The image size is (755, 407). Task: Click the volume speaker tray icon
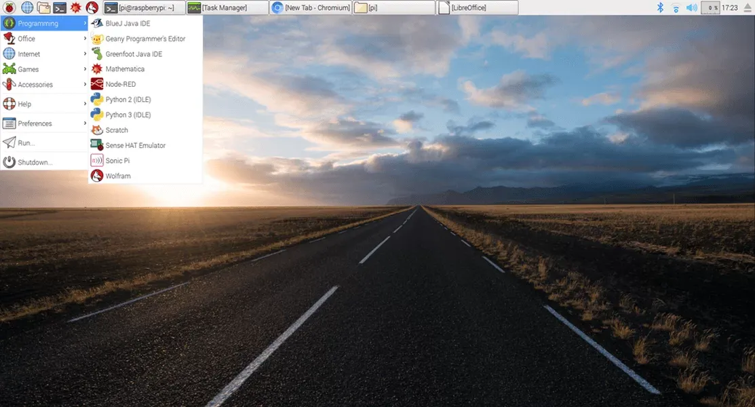point(691,7)
